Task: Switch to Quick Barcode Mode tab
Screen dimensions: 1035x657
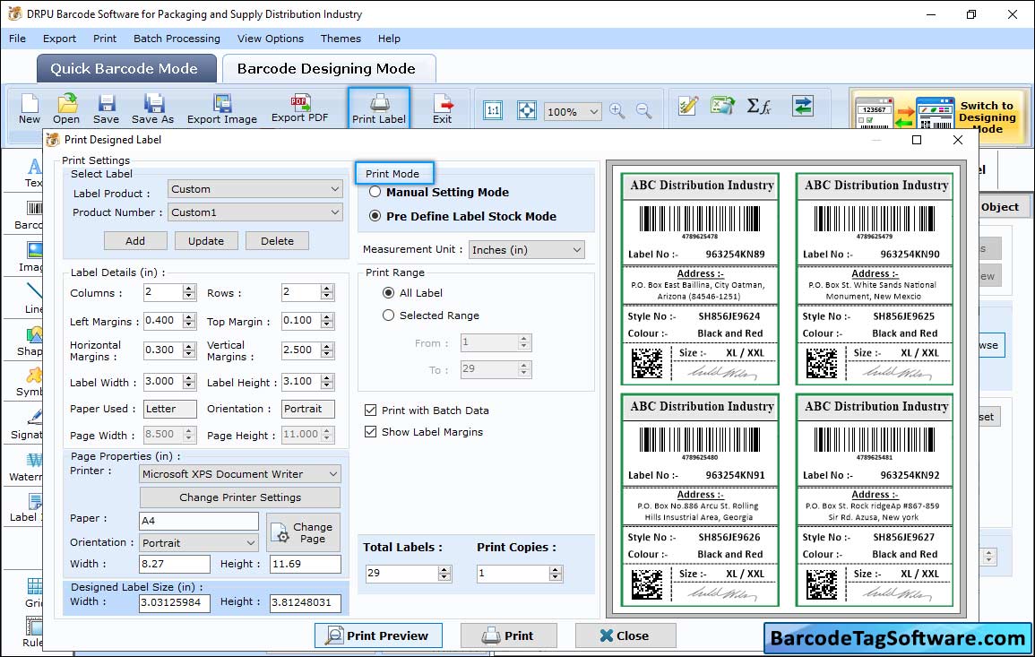Action: (124, 69)
